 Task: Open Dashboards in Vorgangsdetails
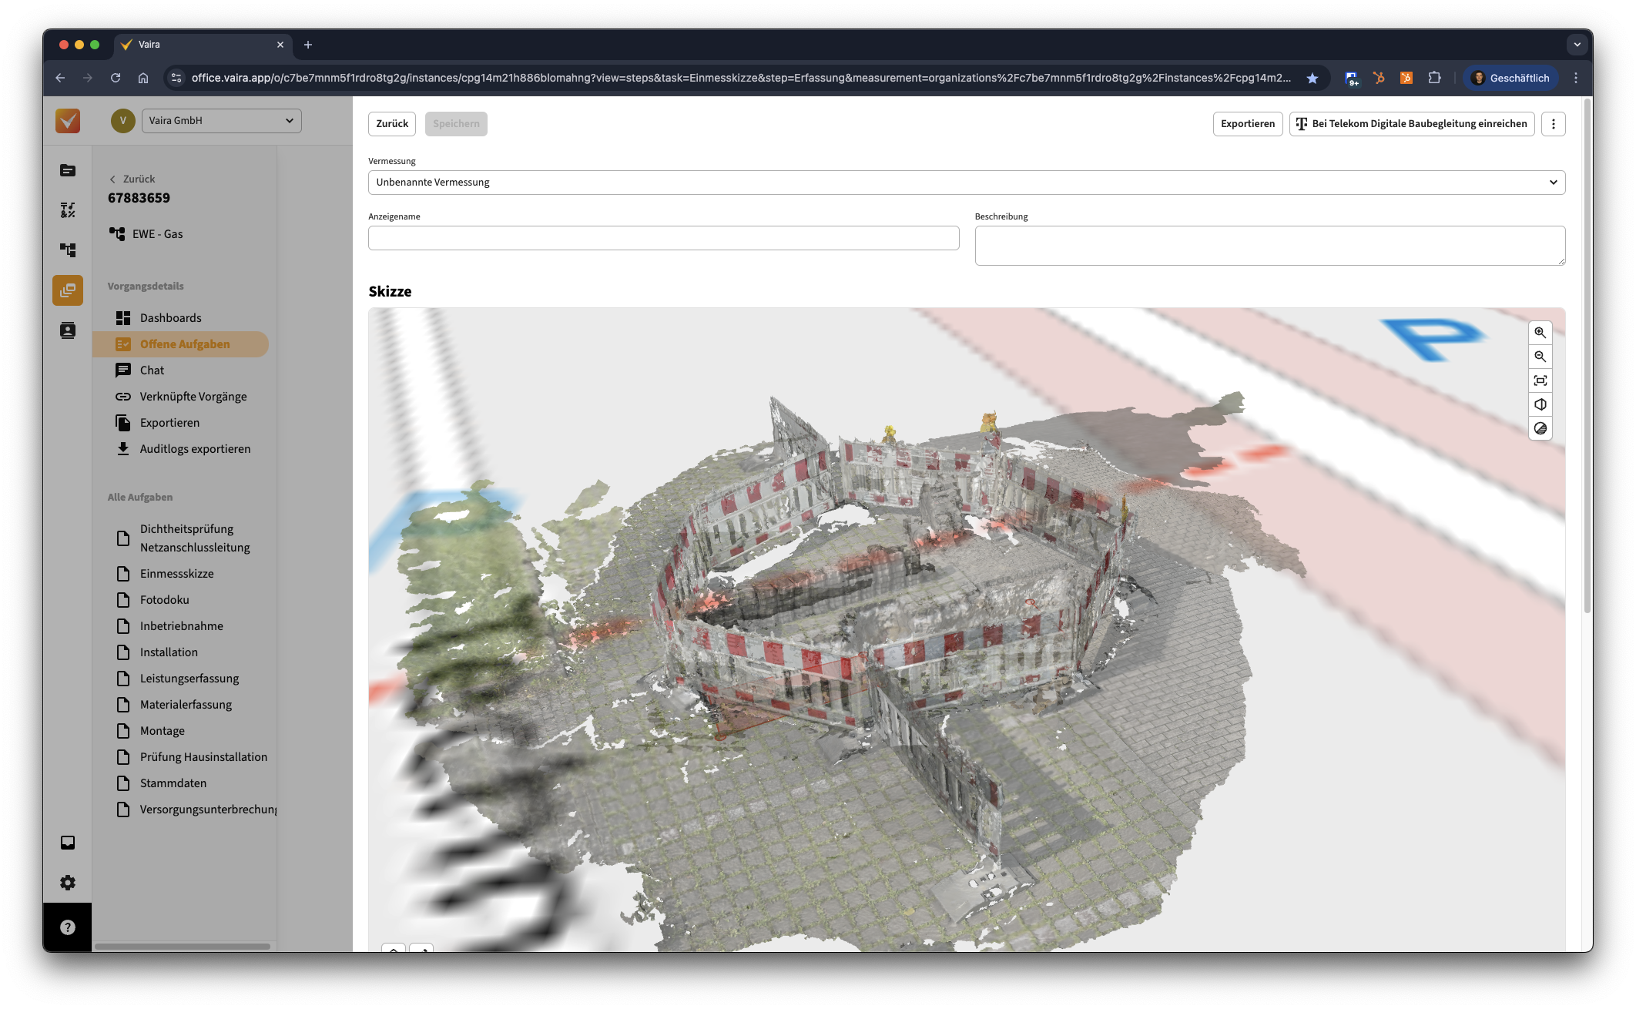tap(170, 318)
